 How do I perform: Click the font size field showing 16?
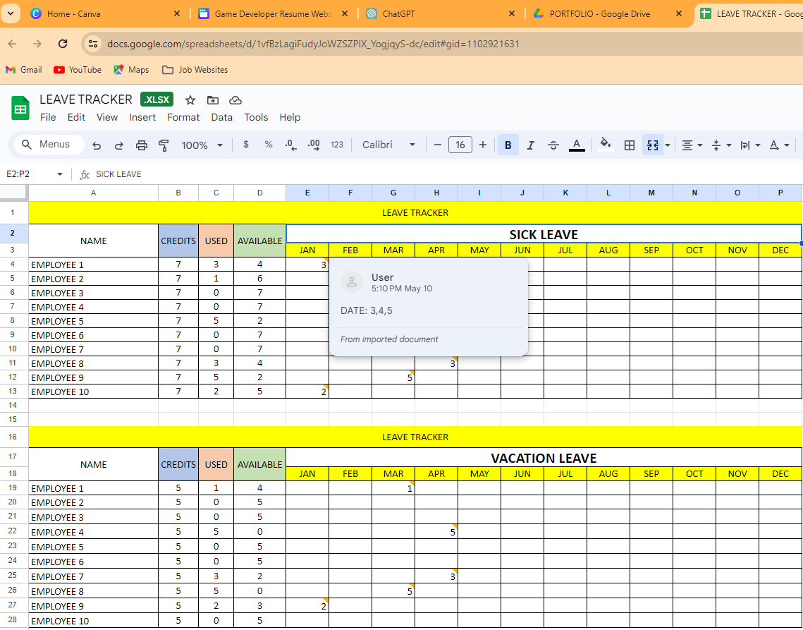coord(460,145)
